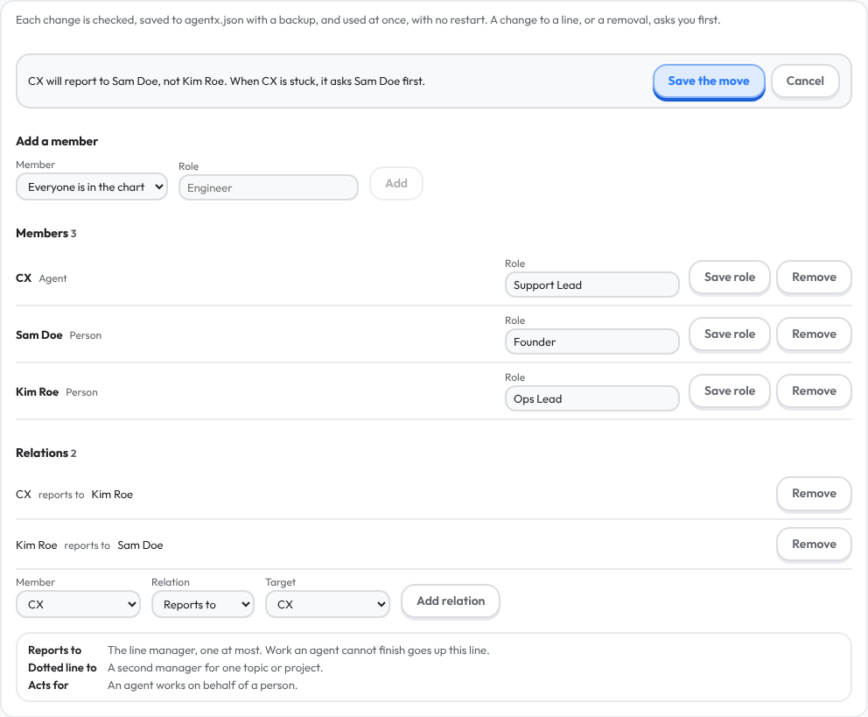Remove the Kim Roe reports to Sam Doe relation

(x=814, y=545)
